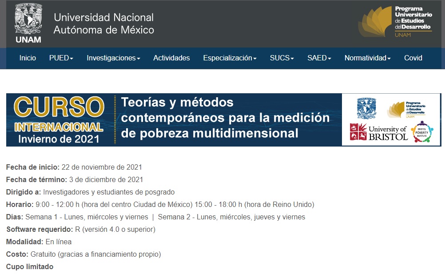Click Universidad Nacional Autónoma de México title
This screenshot has width=445, height=274.
tap(103, 24)
